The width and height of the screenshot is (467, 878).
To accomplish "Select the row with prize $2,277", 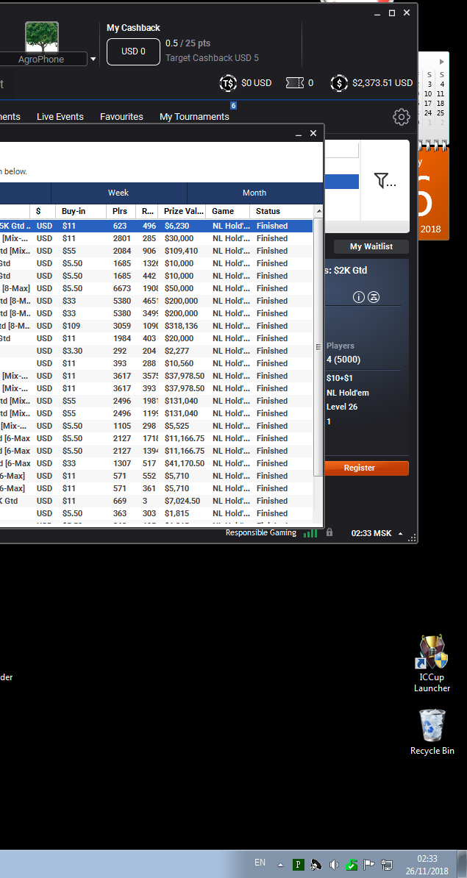I will (x=156, y=351).
